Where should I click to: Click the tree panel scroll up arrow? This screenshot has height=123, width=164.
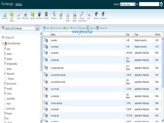pos(41,34)
